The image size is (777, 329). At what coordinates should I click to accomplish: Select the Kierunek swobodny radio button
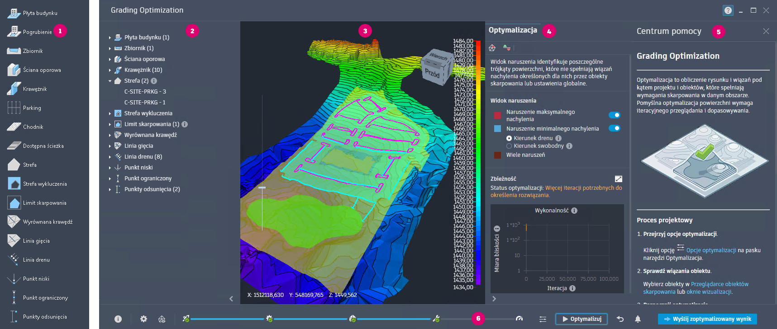(509, 146)
